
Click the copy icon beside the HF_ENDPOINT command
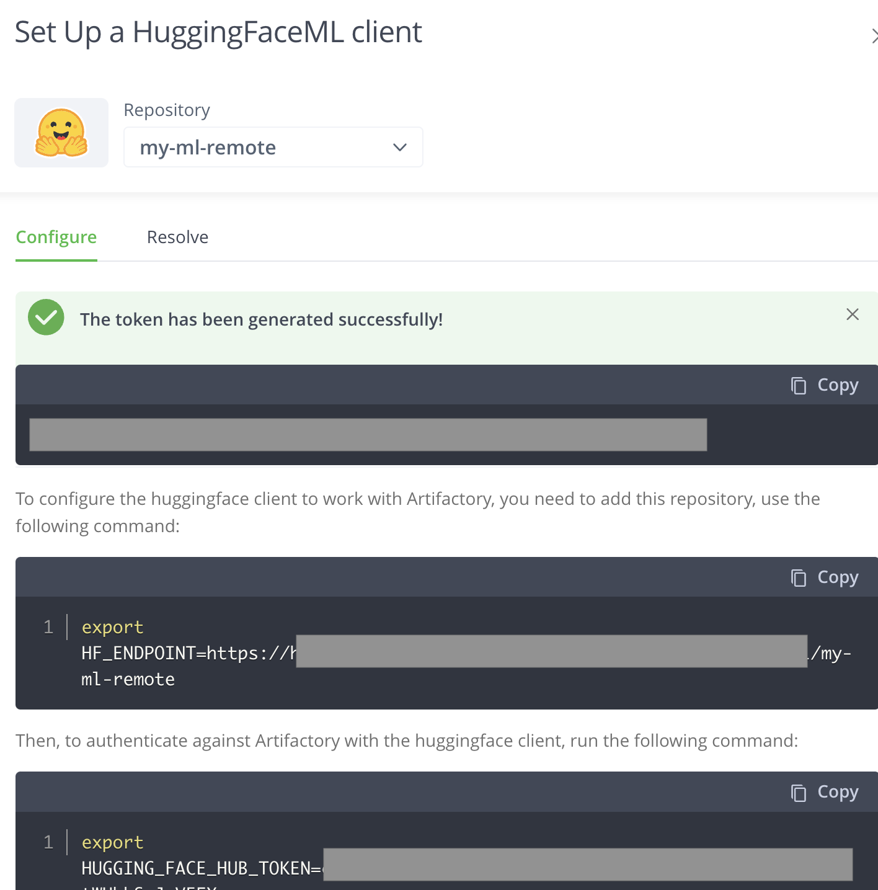[x=798, y=577]
